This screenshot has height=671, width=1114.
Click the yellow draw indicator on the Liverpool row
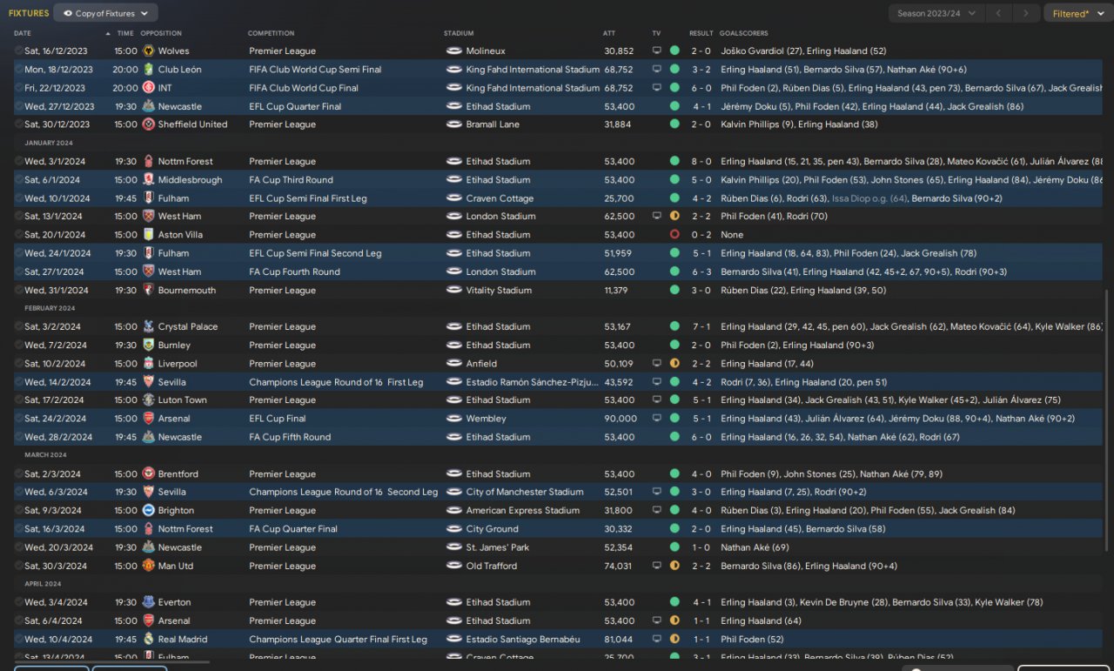(x=674, y=364)
